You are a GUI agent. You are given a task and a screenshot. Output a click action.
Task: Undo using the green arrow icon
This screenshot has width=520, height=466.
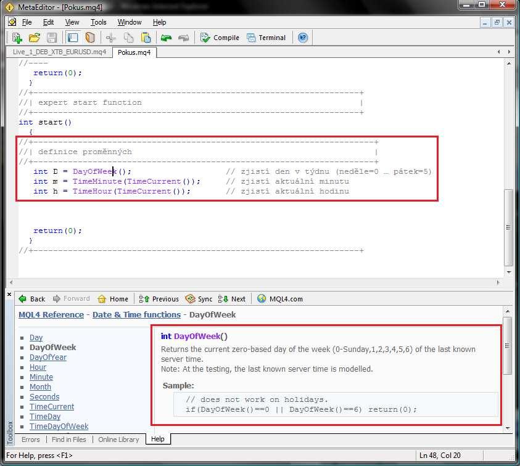[166, 38]
